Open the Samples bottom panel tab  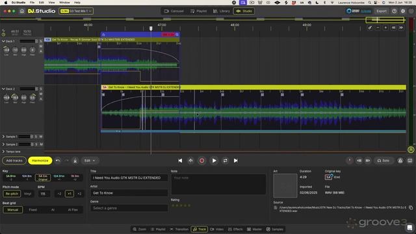pyautogui.click(x=275, y=229)
